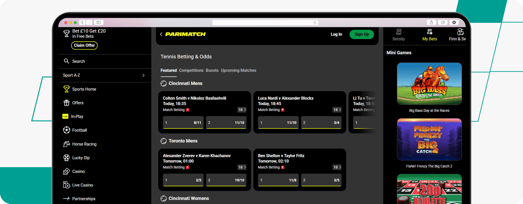Click the tennis ball icon beside Toronto Mens
The image size is (523, 204).
(x=164, y=141)
